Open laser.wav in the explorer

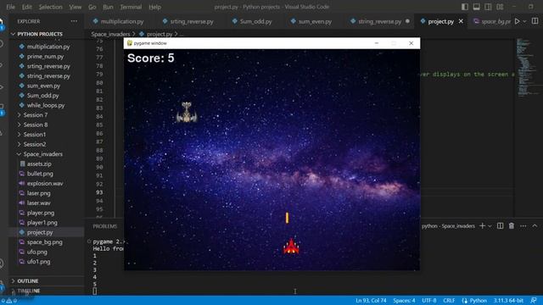(x=38, y=203)
